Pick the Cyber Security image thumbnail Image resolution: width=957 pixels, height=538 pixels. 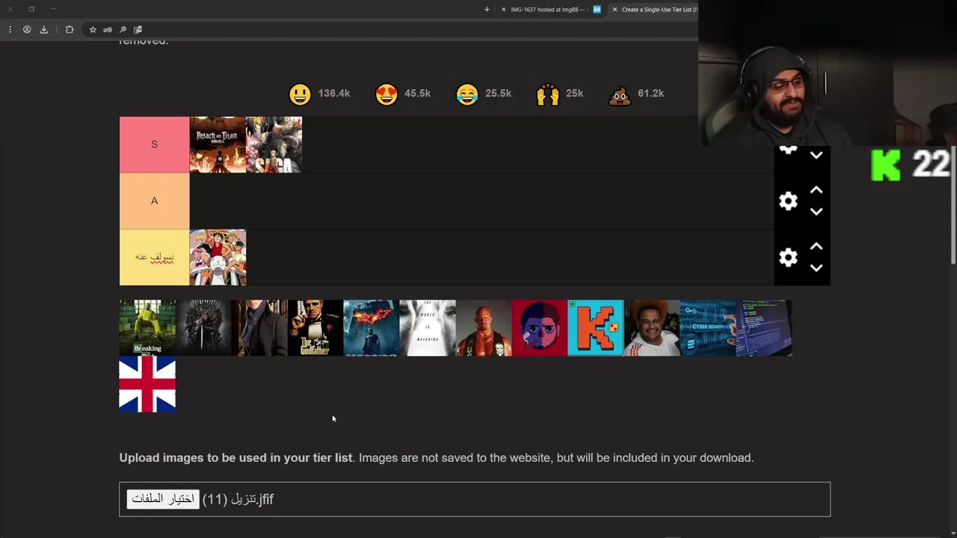click(x=708, y=328)
